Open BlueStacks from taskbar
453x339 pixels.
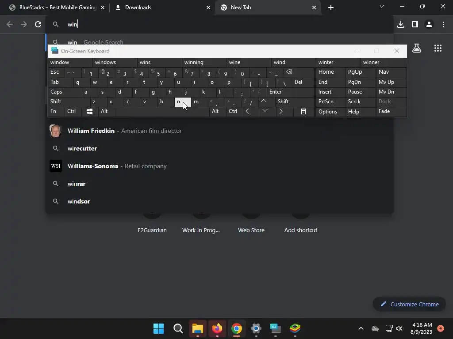point(295,328)
